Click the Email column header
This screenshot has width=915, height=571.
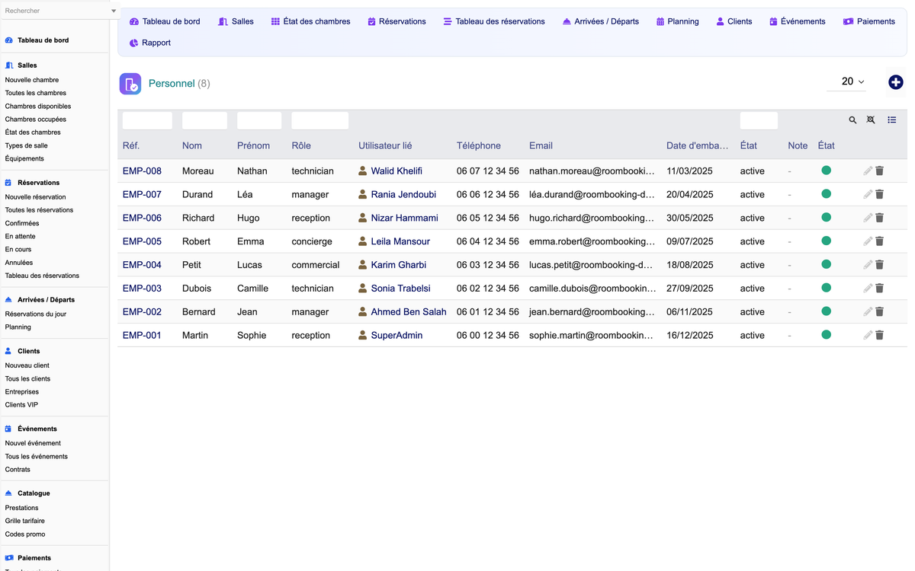541,145
